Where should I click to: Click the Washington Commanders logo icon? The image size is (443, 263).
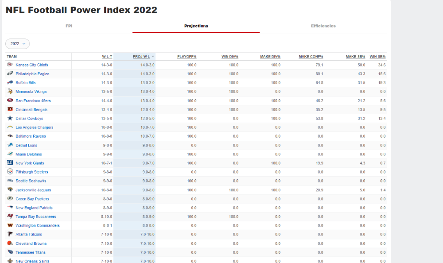[10, 225]
